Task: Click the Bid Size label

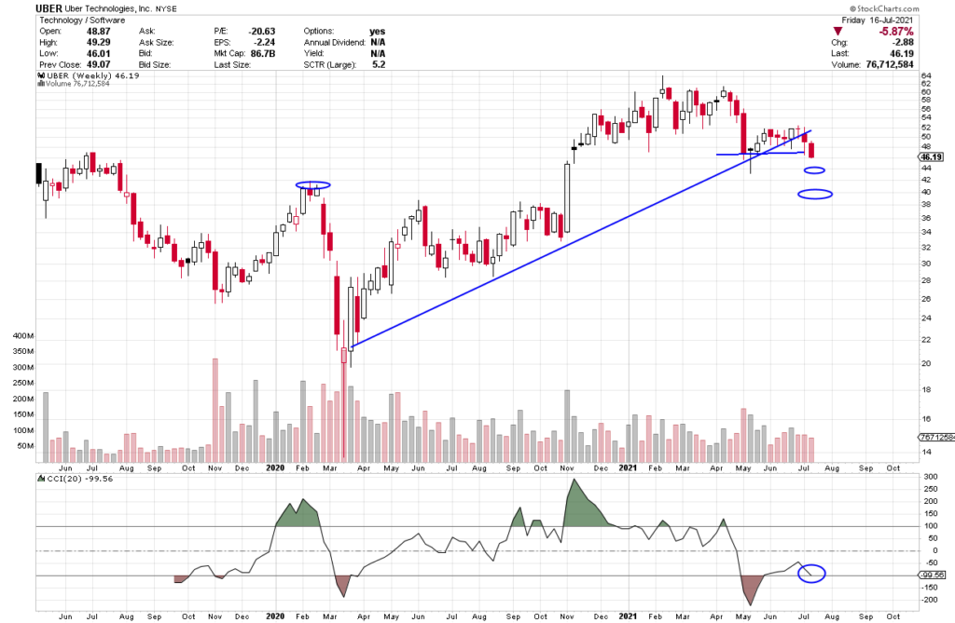Action: 155,64
